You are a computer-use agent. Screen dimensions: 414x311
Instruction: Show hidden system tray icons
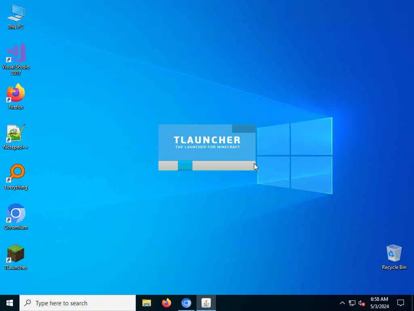[x=342, y=303]
